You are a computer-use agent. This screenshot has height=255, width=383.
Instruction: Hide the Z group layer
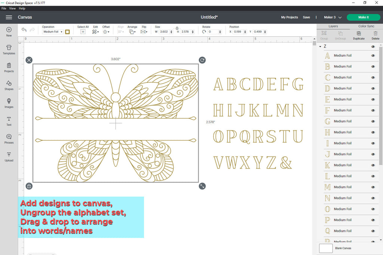click(373, 47)
